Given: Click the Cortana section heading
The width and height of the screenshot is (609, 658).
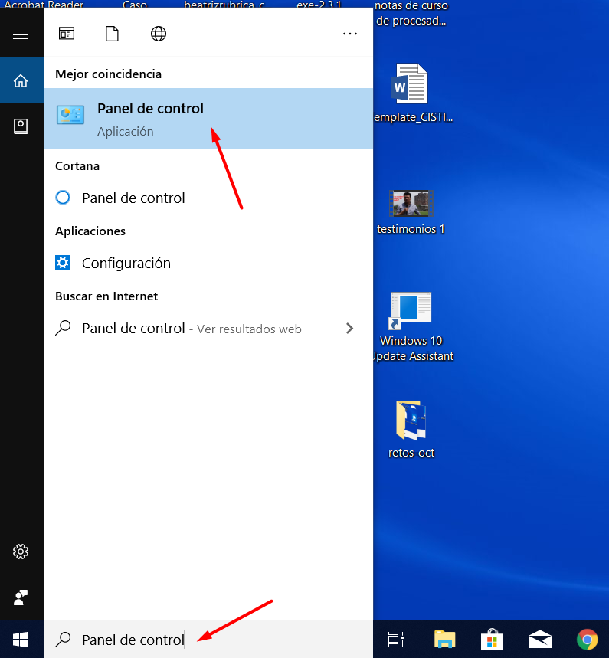Looking at the screenshot, I should 77,166.
